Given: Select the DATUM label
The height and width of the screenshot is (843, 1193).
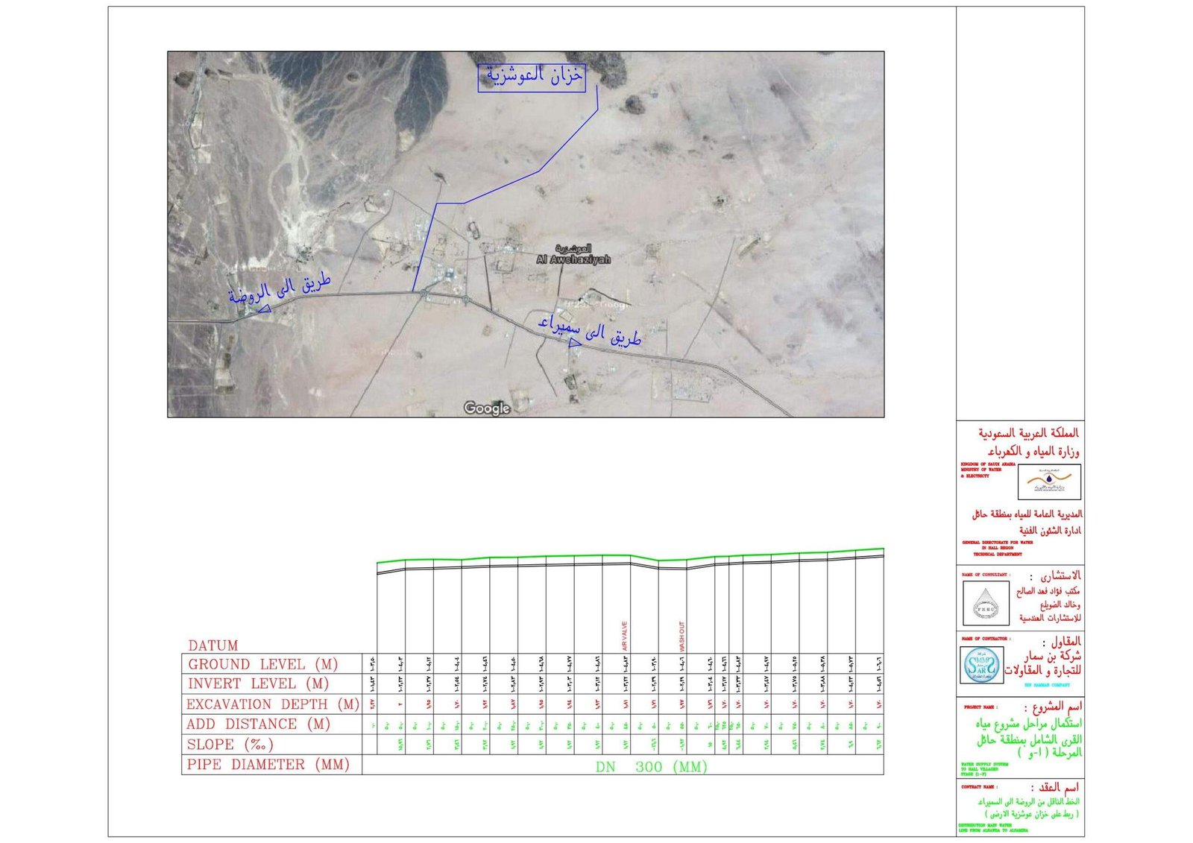Looking at the screenshot, I should click(213, 645).
